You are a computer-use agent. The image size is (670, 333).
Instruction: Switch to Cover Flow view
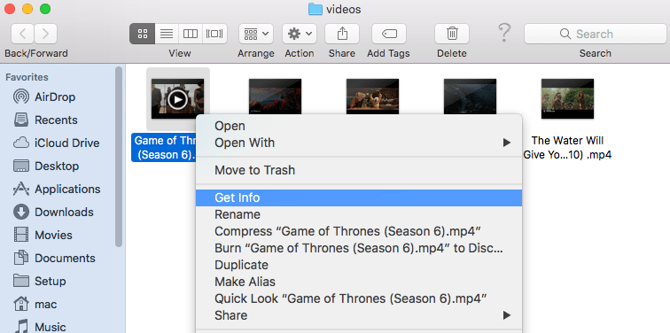215,34
